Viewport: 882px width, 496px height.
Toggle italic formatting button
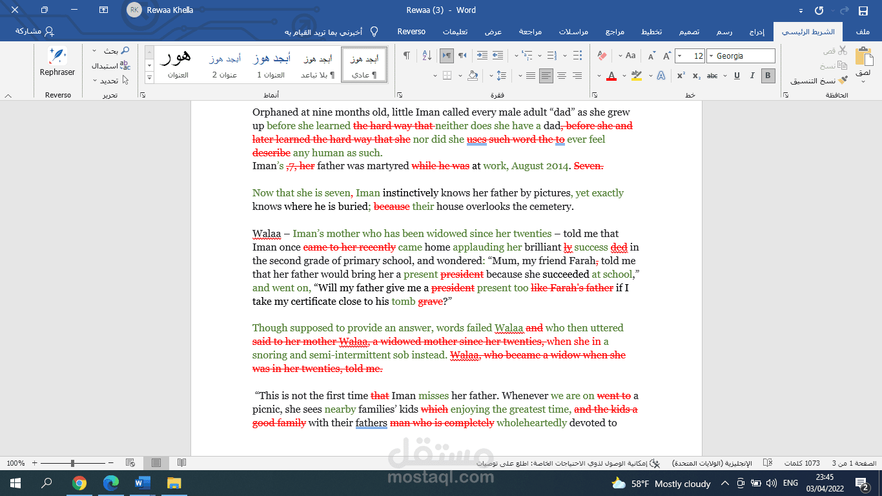(x=752, y=76)
